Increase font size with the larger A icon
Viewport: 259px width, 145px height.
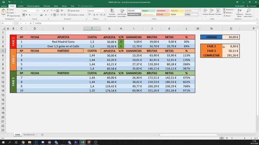click(x=45, y=11)
